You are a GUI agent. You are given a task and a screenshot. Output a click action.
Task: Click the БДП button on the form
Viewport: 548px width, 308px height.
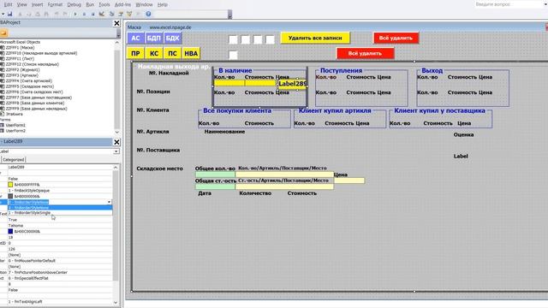coord(154,38)
